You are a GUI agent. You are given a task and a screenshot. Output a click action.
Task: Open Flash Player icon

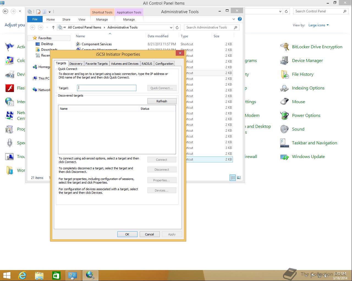10,88
